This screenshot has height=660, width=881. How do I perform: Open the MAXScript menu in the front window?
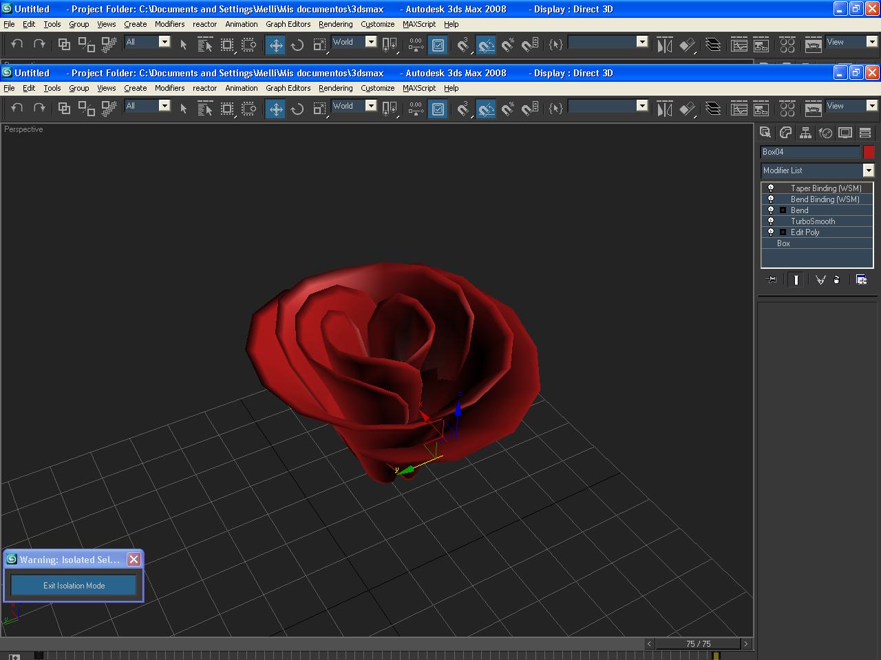click(419, 88)
